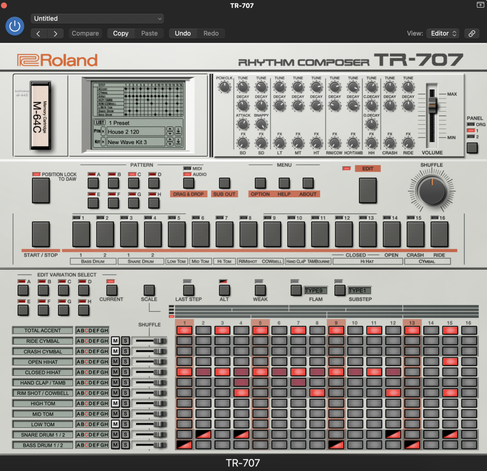Click the PCM CLK knob
The width and height of the screenshot is (487, 471).
click(224, 87)
